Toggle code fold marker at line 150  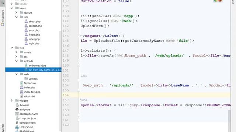(x=79, y=65)
